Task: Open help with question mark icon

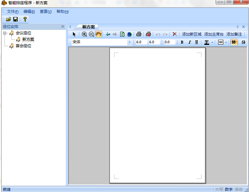Action: point(25,19)
